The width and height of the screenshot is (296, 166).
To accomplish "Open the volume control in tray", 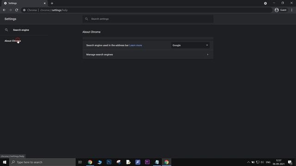I will coord(262,162).
